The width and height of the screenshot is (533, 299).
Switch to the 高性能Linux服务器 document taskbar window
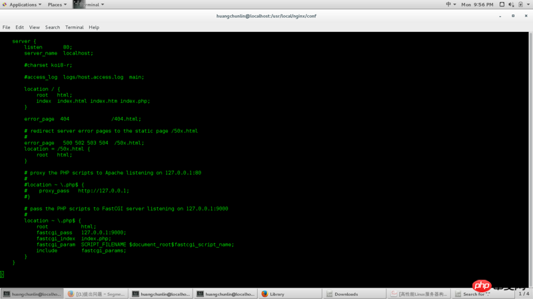420,294
